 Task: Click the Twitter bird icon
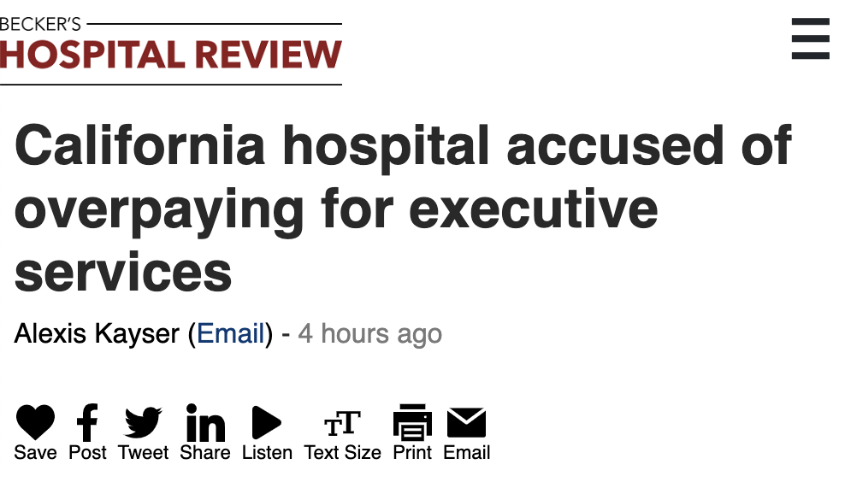[x=143, y=422]
